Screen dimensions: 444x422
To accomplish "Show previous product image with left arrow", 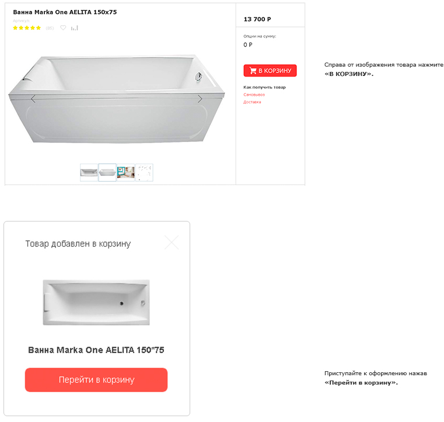I will [x=33, y=99].
